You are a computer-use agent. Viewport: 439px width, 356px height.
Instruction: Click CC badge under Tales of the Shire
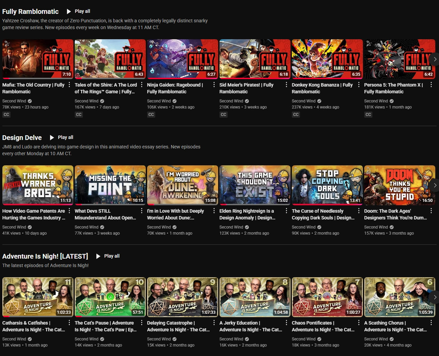pyautogui.click(x=79, y=115)
